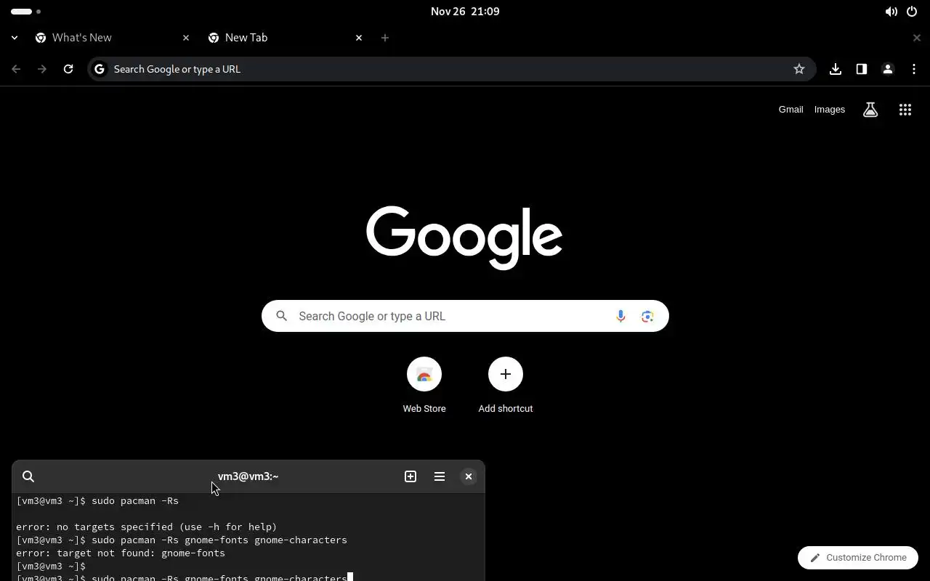Close the What's New tab
Image resolution: width=930 pixels, height=581 pixels.
[x=186, y=38]
